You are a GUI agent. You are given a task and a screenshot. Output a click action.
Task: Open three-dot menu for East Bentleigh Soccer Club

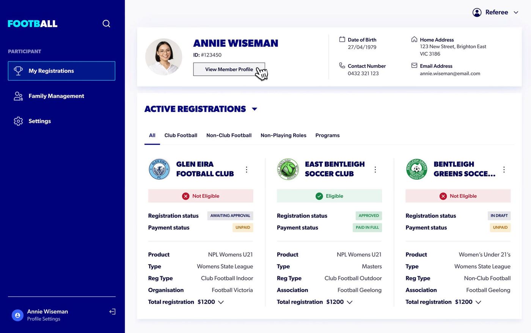point(375,170)
